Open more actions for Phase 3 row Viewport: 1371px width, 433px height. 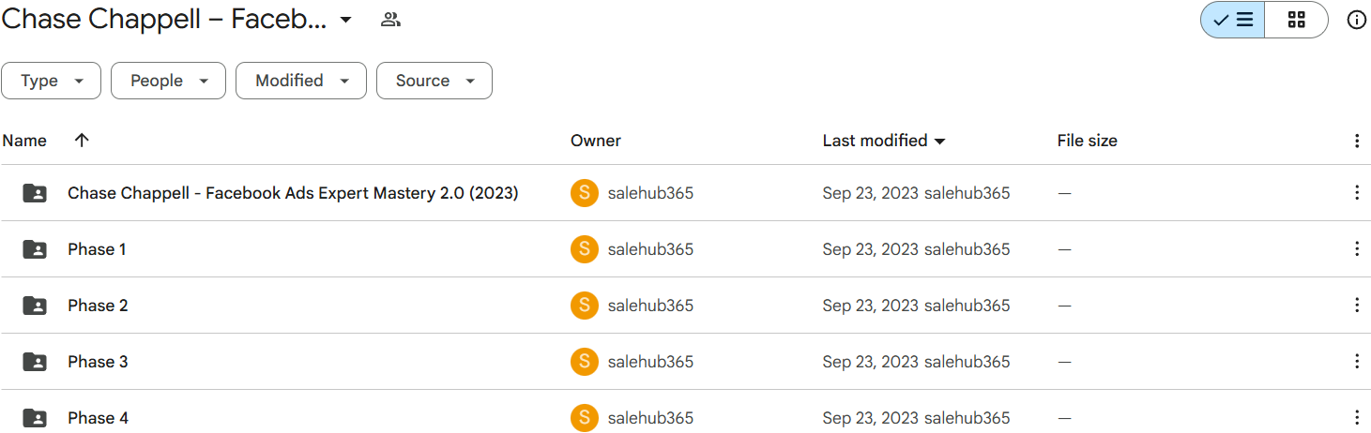point(1356,362)
